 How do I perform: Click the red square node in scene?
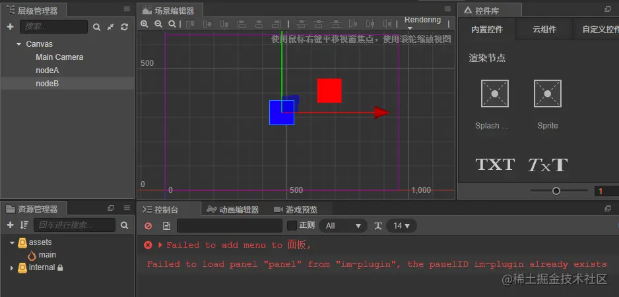click(329, 91)
